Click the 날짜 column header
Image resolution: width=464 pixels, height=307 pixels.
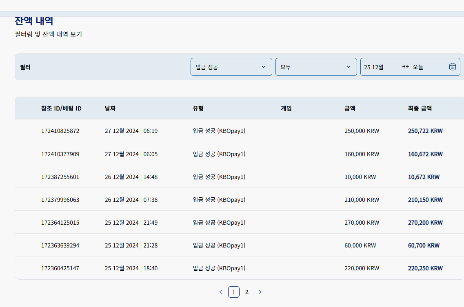(x=110, y=108)
